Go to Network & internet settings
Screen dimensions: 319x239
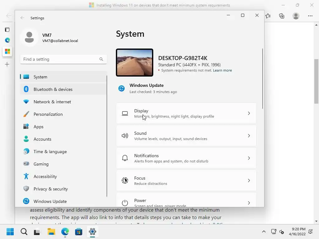click(63, 102)
